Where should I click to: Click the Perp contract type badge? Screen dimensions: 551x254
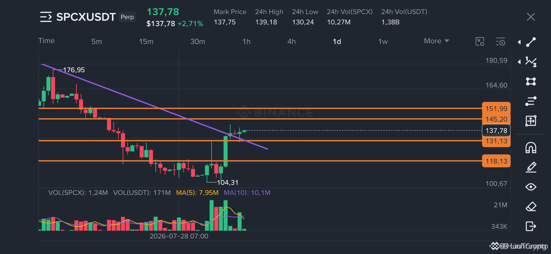[127, 17]
